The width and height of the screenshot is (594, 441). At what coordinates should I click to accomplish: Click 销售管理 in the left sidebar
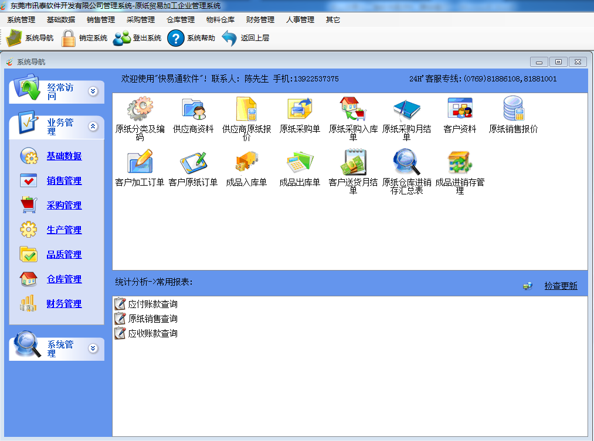pyautogui.click(x=65, y=180)
